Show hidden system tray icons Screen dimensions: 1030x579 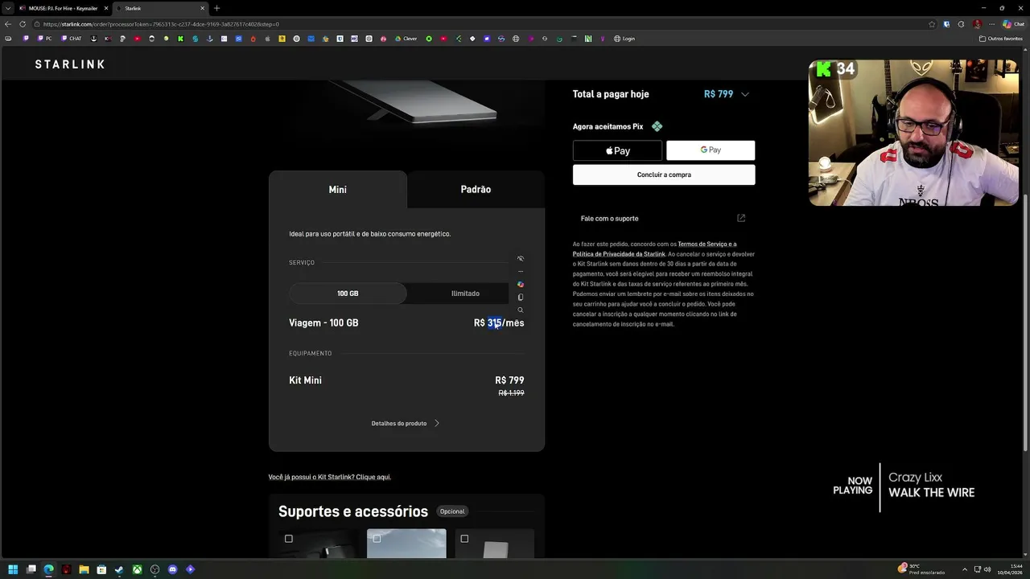[964, 569]
